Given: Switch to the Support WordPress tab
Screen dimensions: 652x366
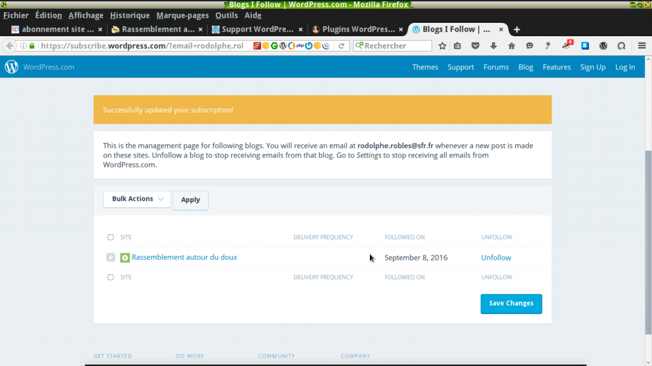Looking at the screenshot, I should pos(252,29).
